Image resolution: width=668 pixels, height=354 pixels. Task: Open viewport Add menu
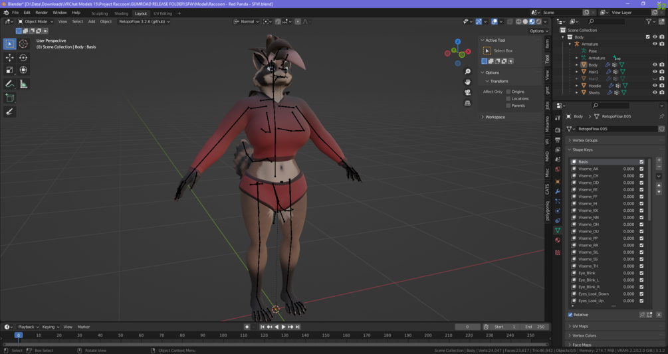[x=92, y=21]
